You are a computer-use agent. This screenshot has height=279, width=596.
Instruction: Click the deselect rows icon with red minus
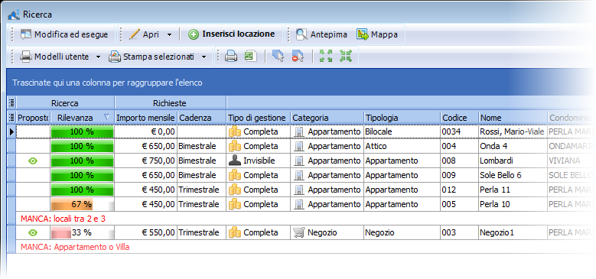(298, 57)
